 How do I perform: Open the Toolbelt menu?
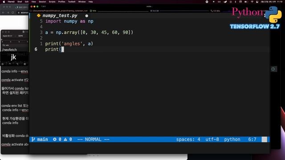[x=72, y=2]
